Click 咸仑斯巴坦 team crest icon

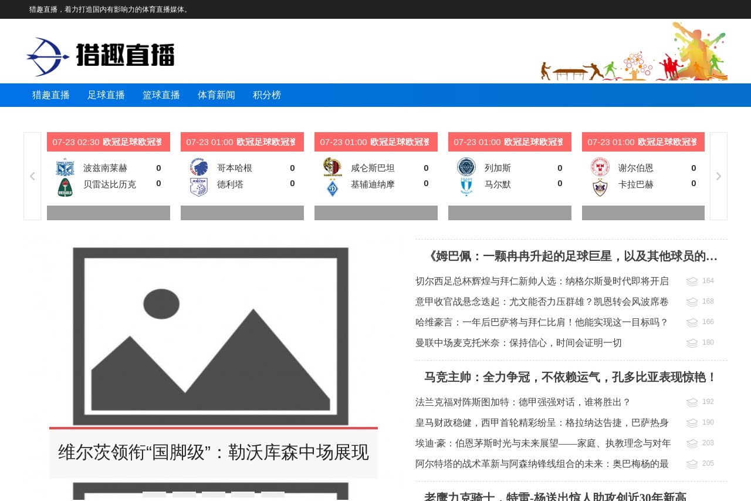tap(333, 167)
